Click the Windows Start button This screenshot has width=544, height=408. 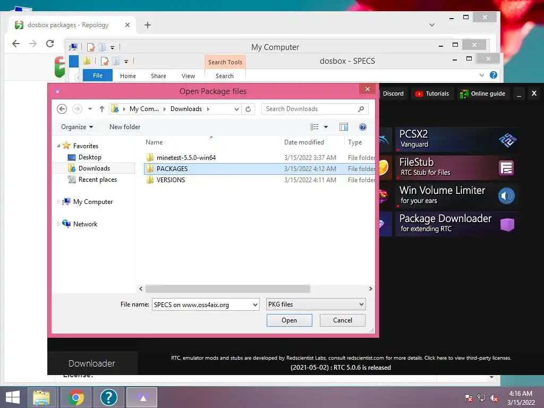[13, 397]
